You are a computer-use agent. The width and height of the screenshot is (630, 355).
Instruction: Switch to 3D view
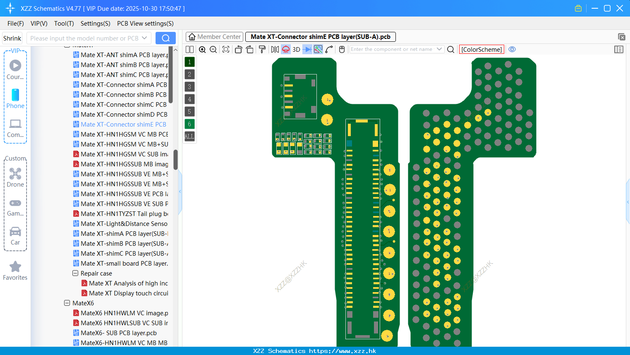(x=296, y=49)
